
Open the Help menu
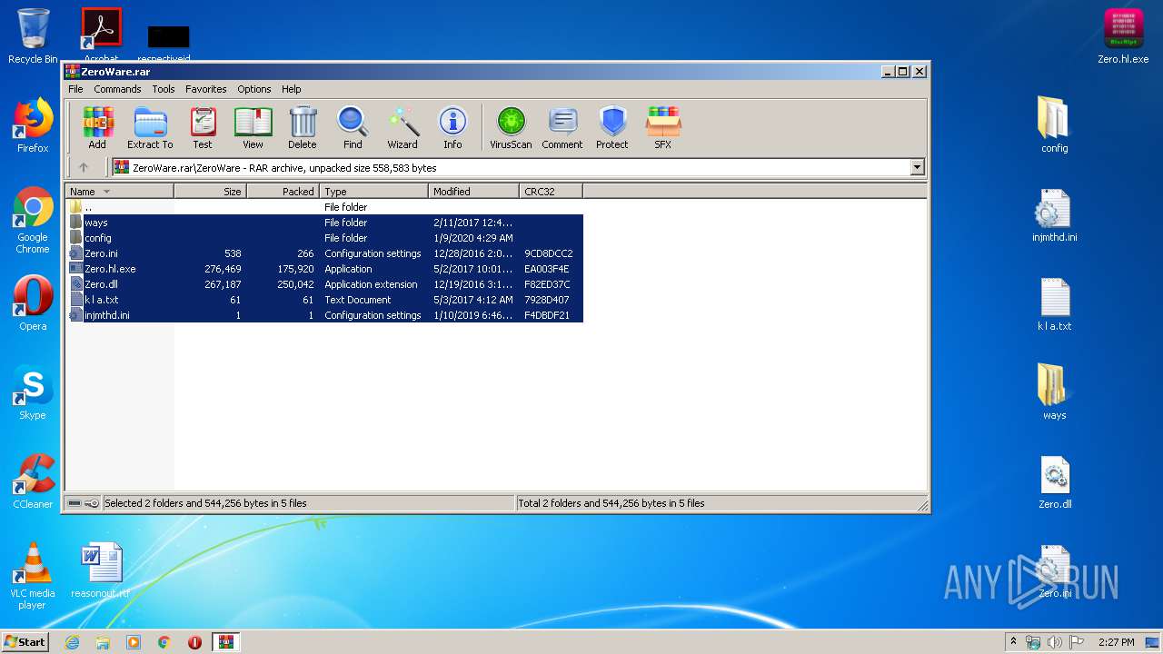click(x=291, y=89)
